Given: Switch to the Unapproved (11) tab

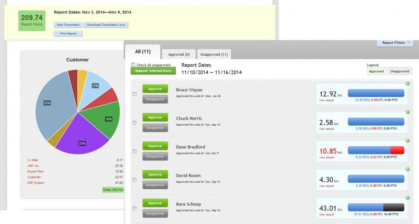Looking at the screenshot, I should coord(214,54).
